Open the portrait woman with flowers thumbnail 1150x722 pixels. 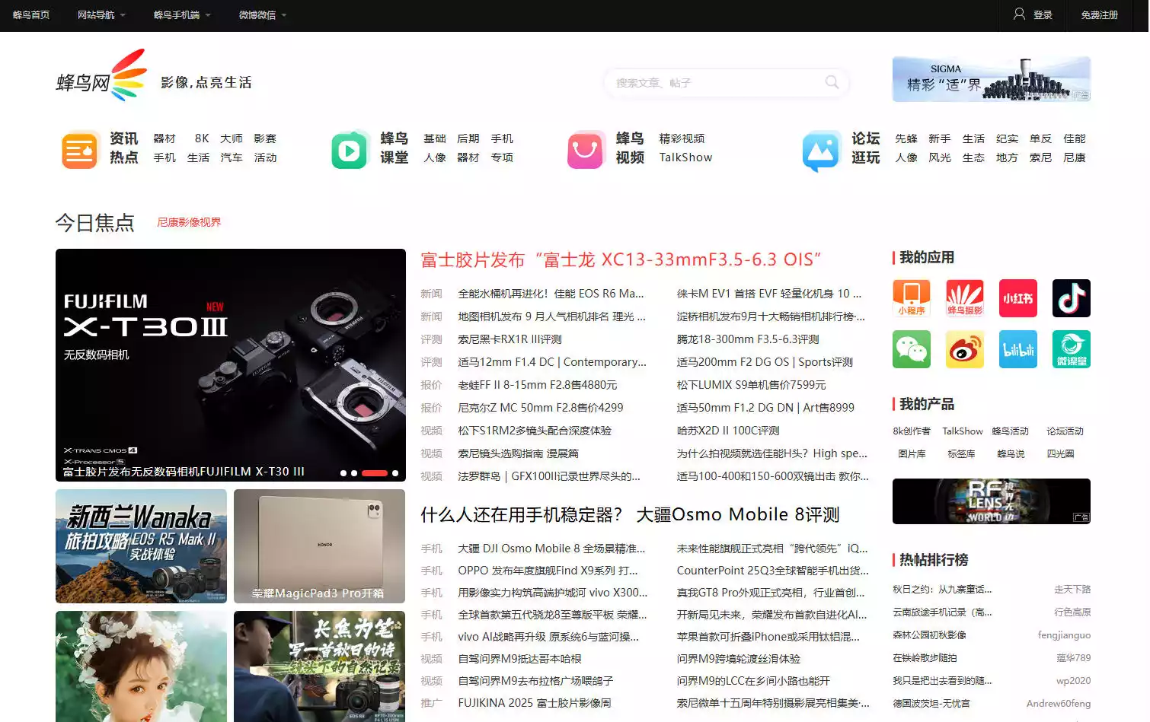pos(142,666)
